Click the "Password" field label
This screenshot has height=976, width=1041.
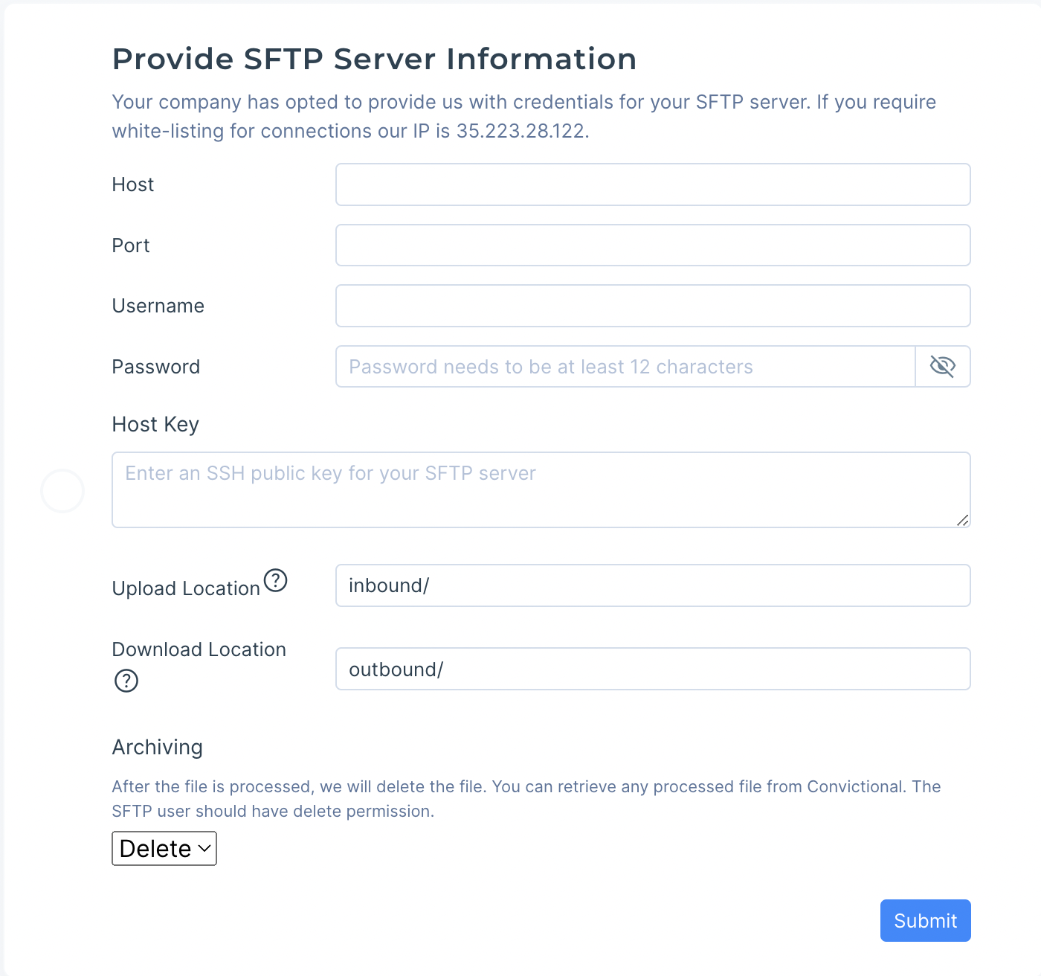point(155,367)
